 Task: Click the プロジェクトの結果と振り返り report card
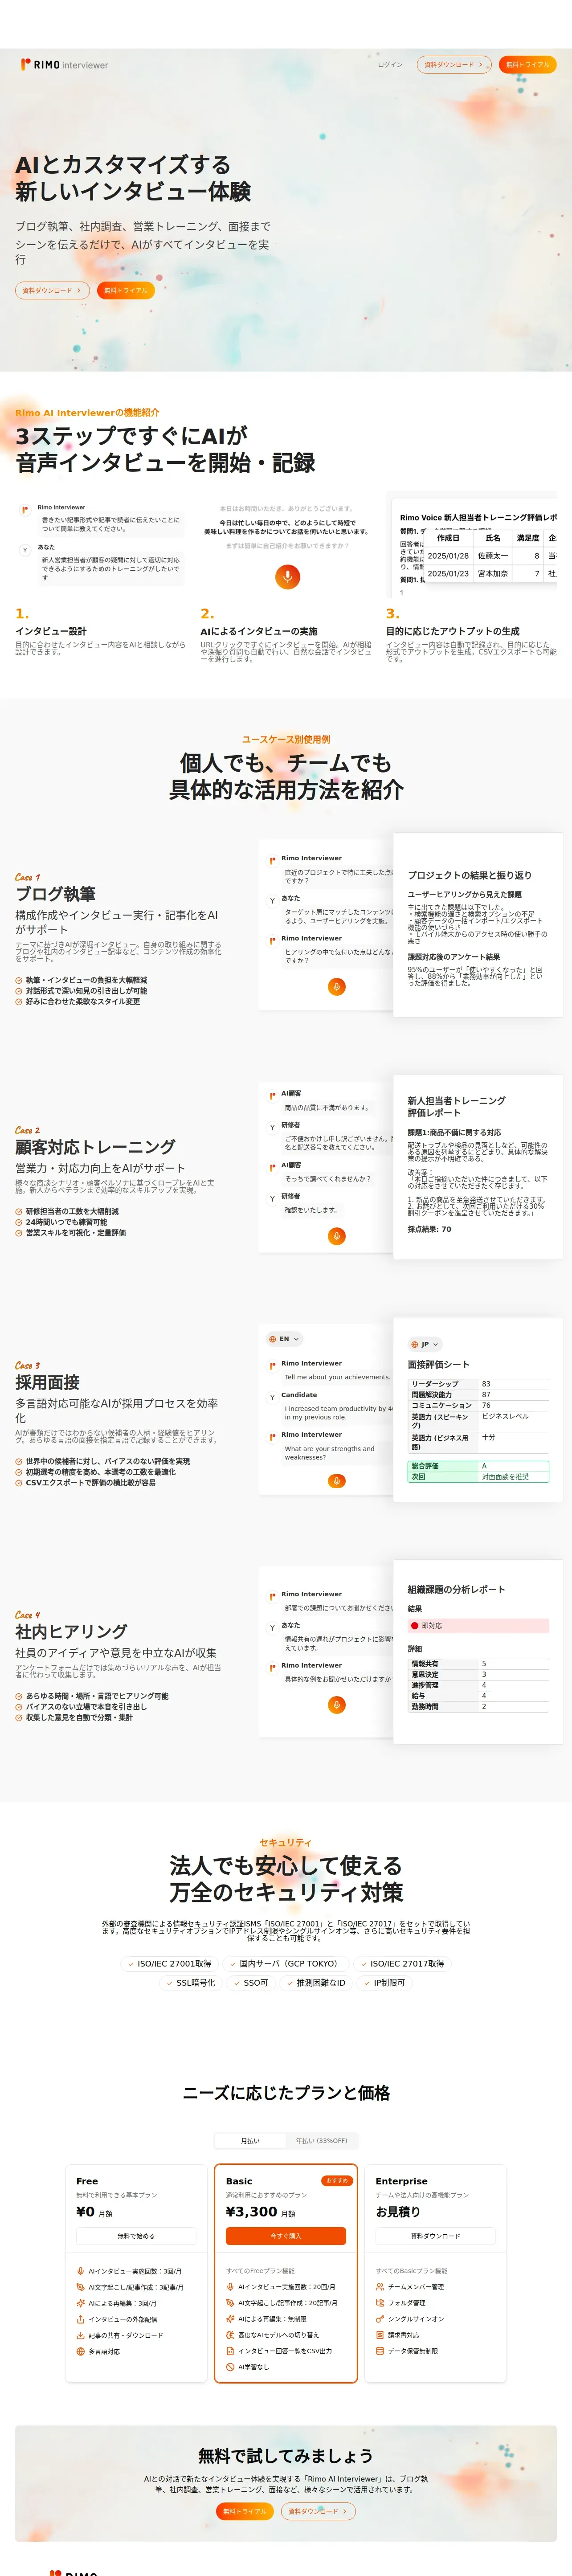pos(478,925)
